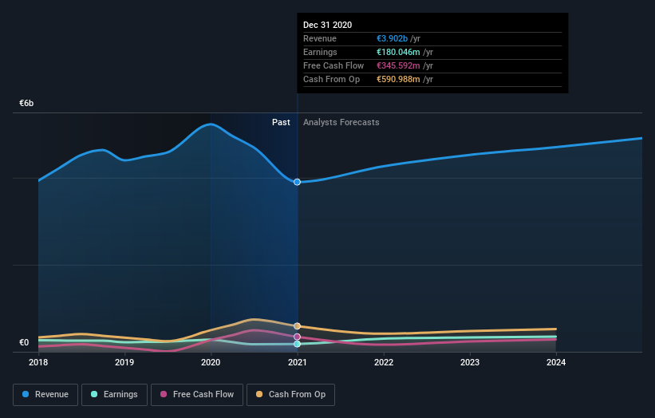Click the teal Earnings legend dot
655x418 pixels.
point(94,394)
